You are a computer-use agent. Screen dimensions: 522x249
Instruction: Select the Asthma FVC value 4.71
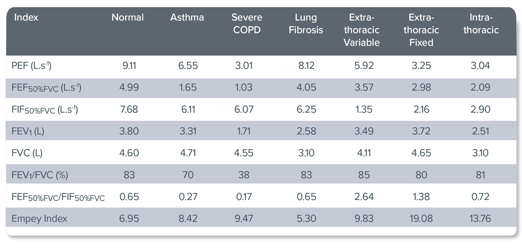click(x=188, y=153)
